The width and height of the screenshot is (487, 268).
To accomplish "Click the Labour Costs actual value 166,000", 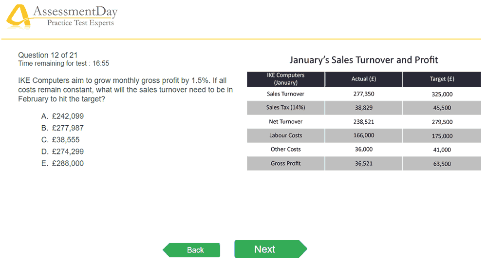I will [x=364, y=135].
